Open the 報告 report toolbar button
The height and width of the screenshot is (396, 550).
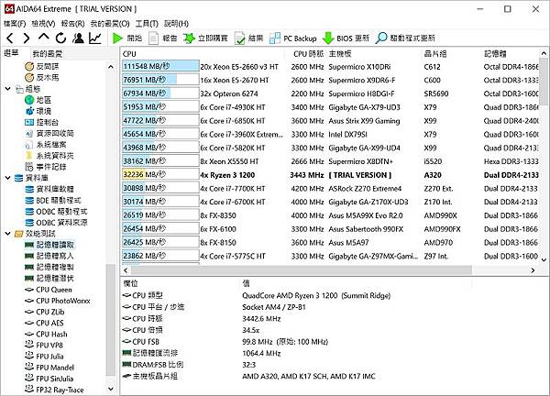163,38
